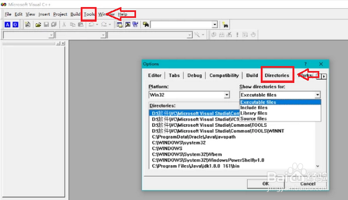Switch to the Build tab in Options
Viewport: 348px width, 200px height.
tap(252, 75)
